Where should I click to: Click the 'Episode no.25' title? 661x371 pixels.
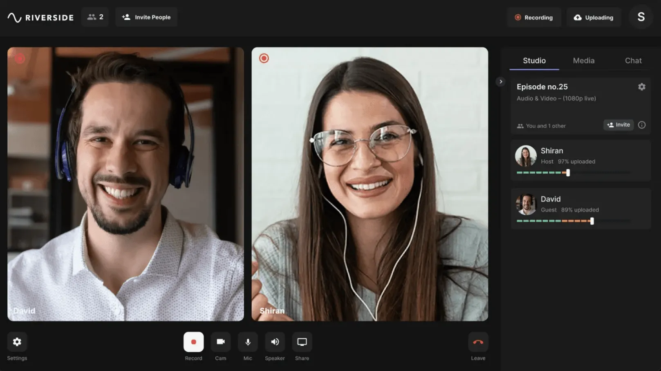542,87
